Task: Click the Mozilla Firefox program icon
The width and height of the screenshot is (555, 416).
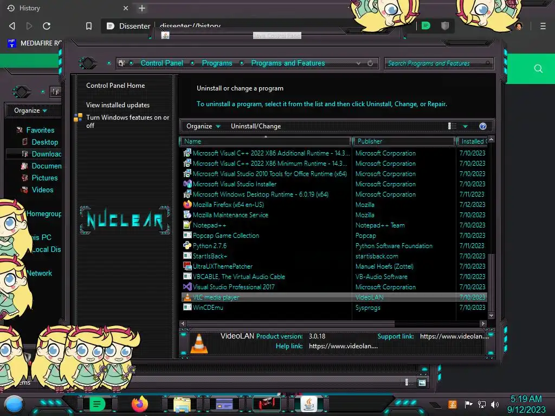Action: [x=187, y=204]
